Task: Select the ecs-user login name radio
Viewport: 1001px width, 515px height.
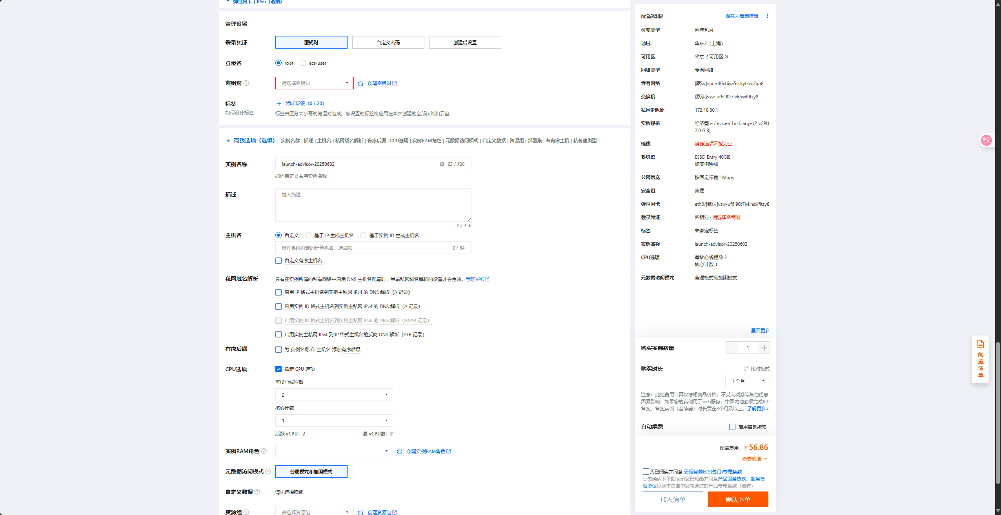Action: tap(303, 63)
